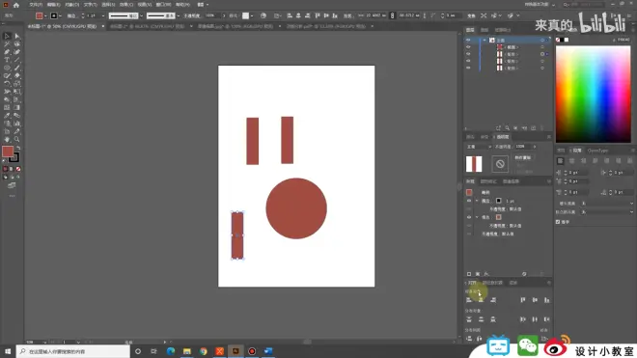Click horizontal align left in Align panel
This screenshot has height=358, width=637.
pyautogui.click(x=469, y=300)
